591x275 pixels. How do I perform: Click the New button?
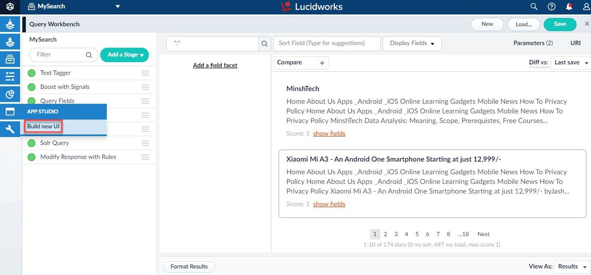coord(487,25)
